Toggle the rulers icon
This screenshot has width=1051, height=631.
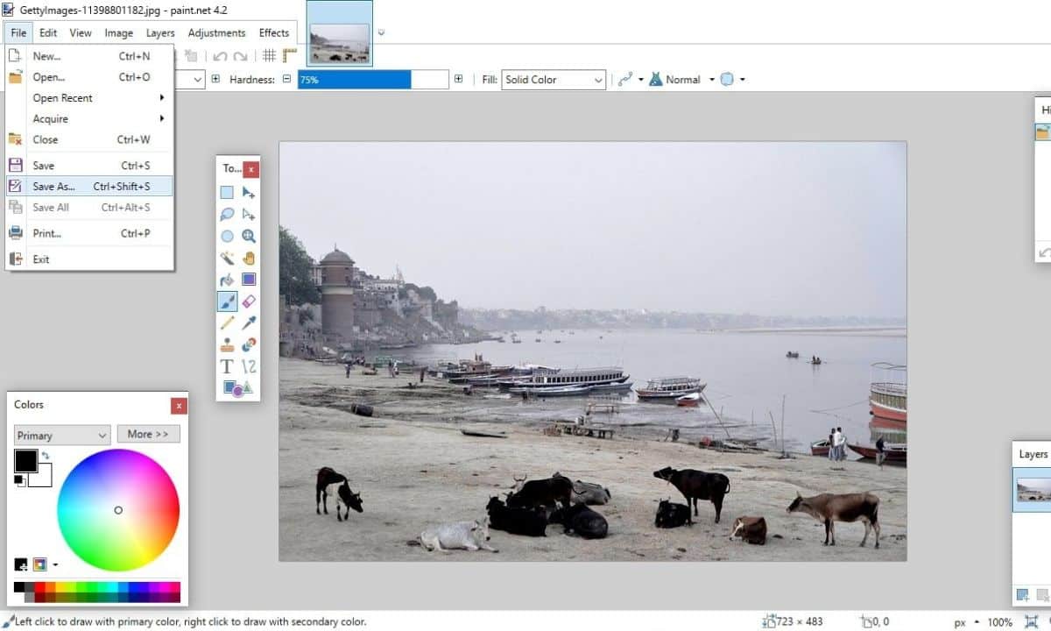290,55
